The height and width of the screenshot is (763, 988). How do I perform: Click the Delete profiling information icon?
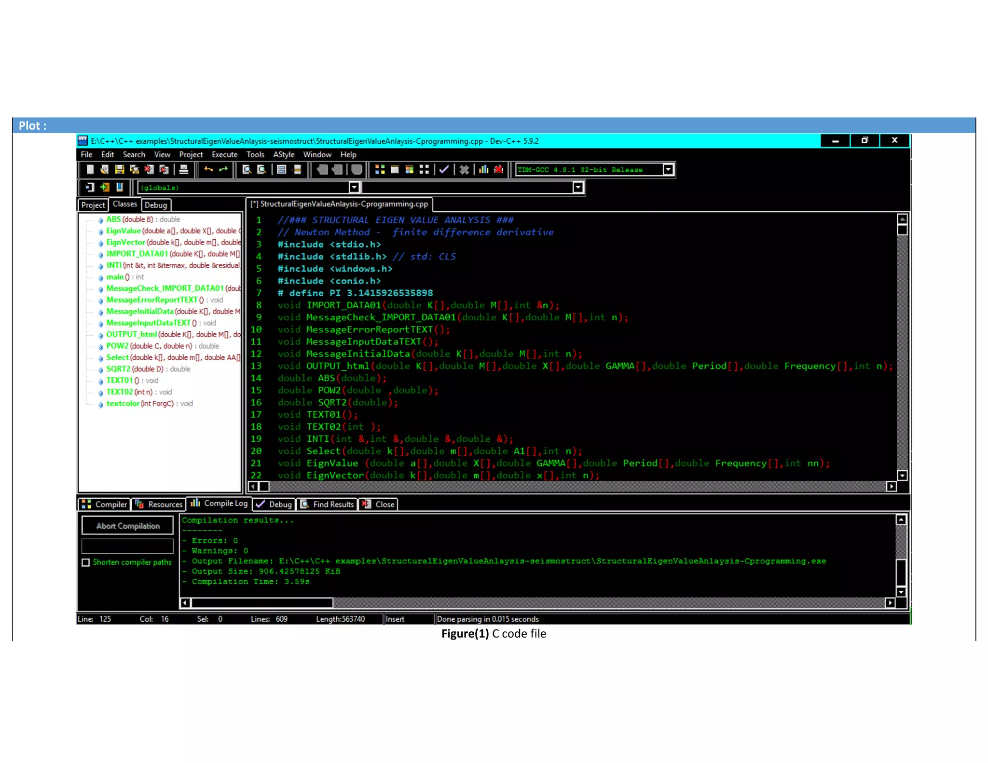tap(498, 169)
